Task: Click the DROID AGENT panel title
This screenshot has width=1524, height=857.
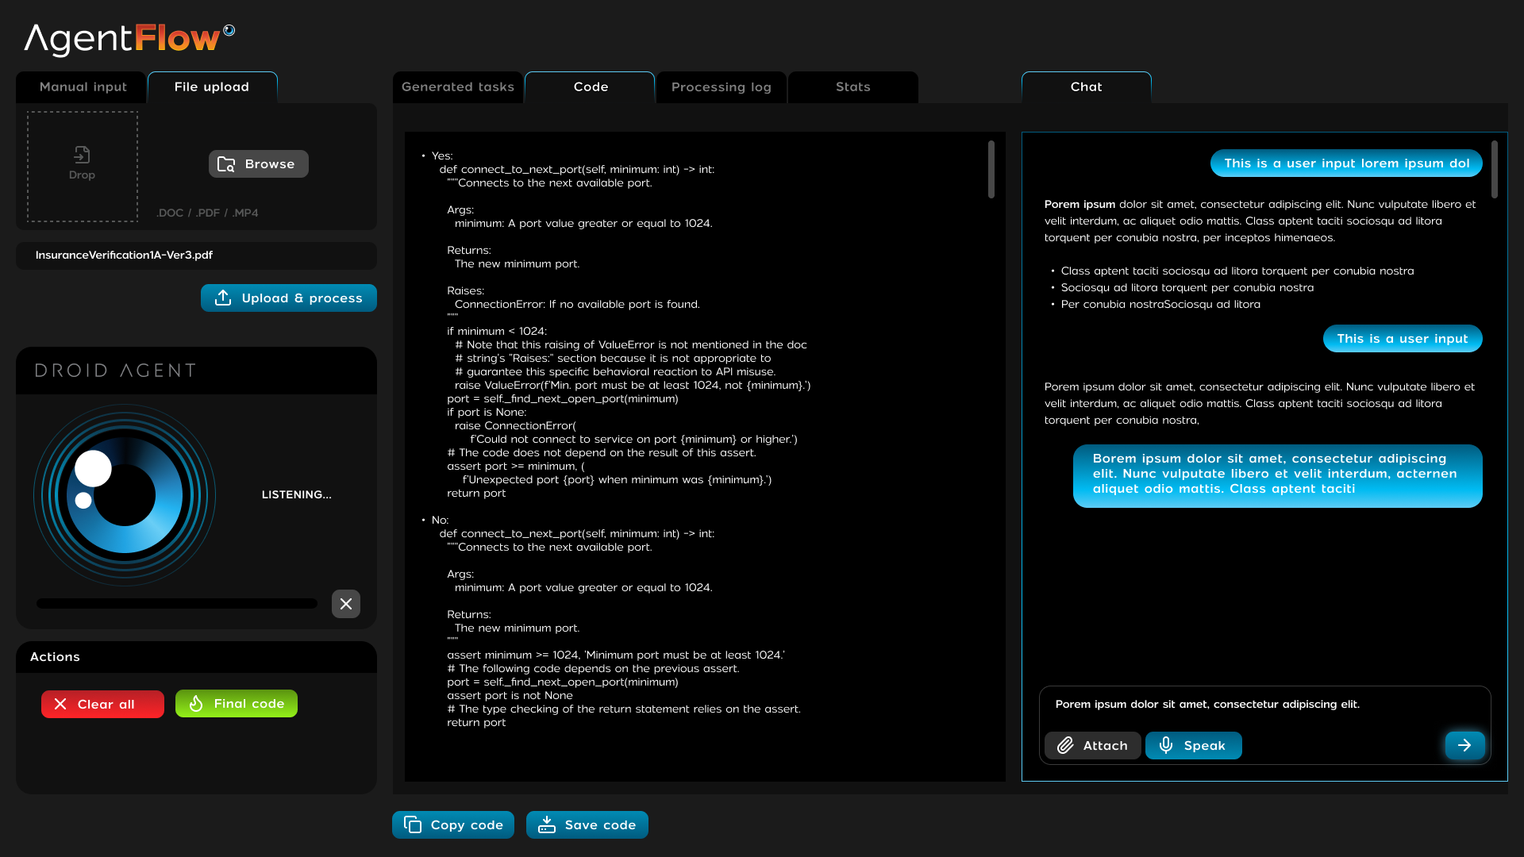Action: point(116,371)
